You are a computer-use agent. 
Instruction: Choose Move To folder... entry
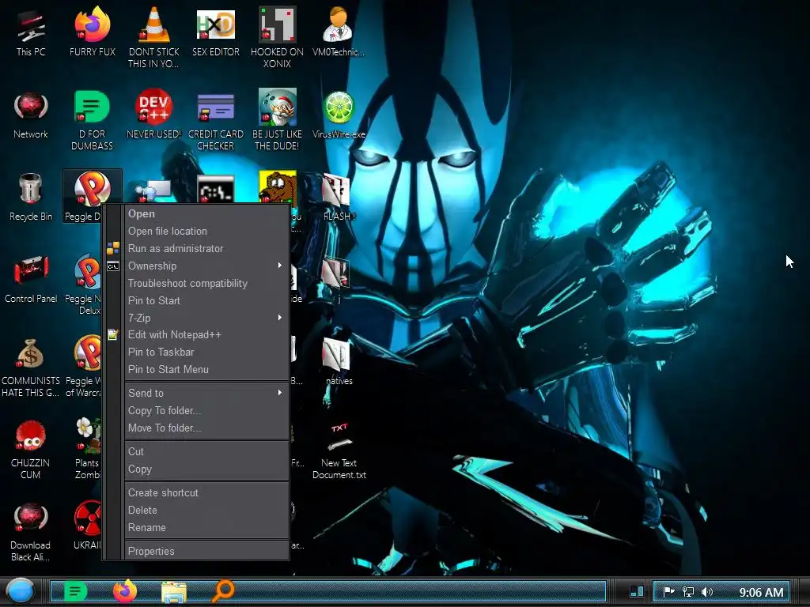206,428
